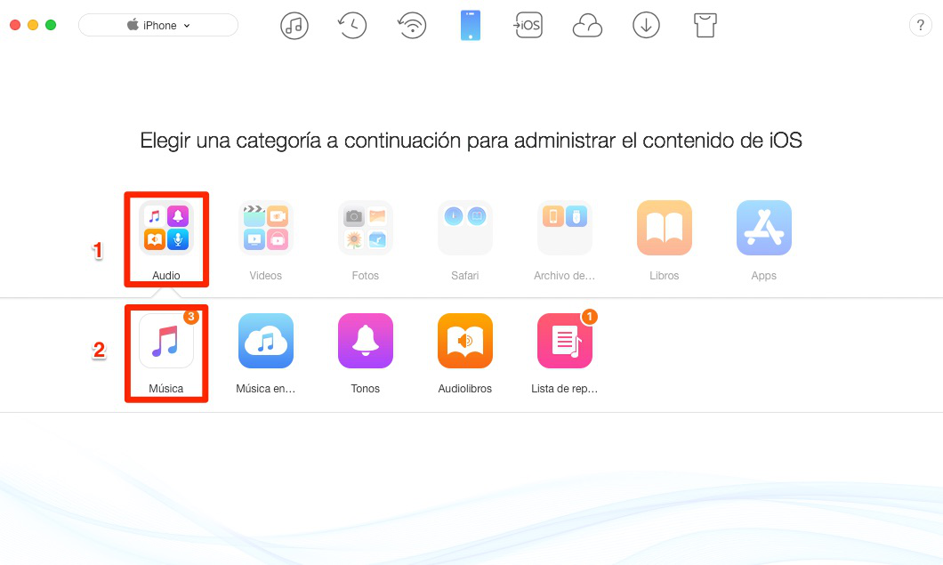Screen dimensions: 943x565
Task: Open the iTunes Library music icon
Action: pyautogui.click(x=294, y=26)
